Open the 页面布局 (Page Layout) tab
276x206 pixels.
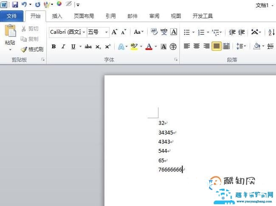coord(84,16)
